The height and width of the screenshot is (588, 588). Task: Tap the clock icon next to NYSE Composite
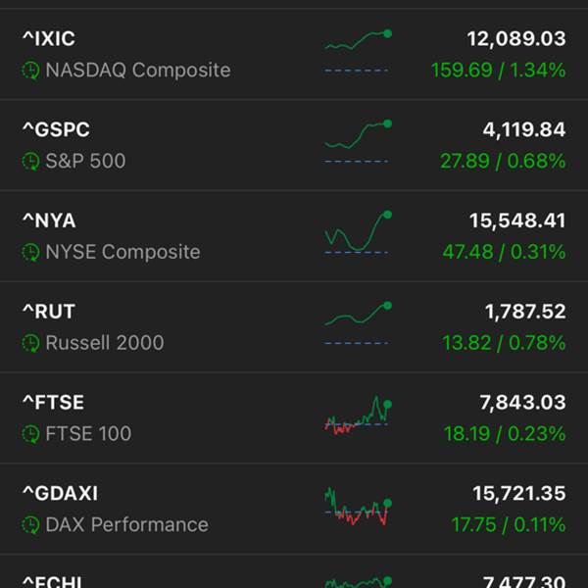click(30, 253)
